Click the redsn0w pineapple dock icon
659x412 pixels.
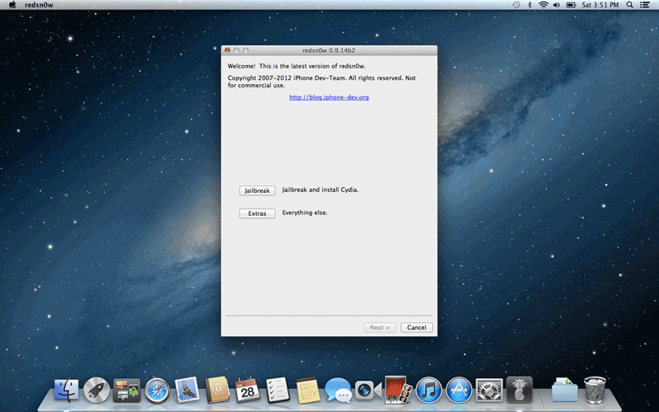[519, 389]
